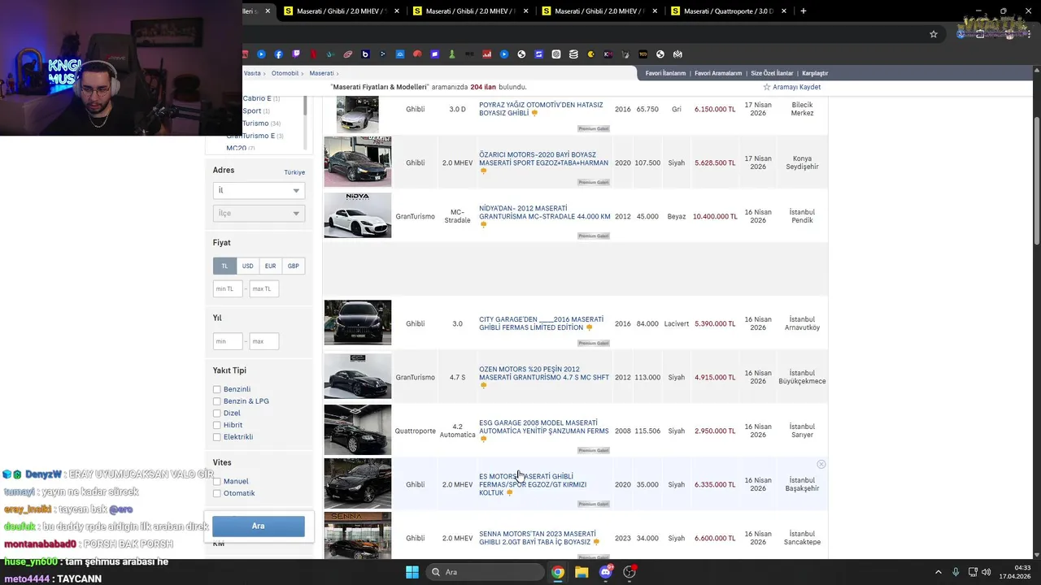Screen dimensions: 1041x585
Task: Click the page vertical scrollbar
Action: tap(1036, 179)
